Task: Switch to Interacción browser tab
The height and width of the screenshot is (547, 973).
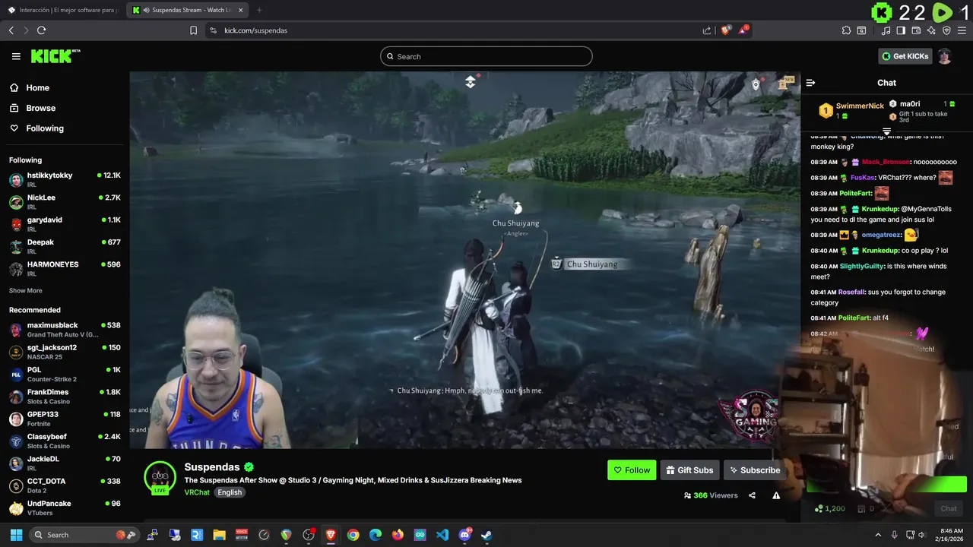Action: pos(62,10)
